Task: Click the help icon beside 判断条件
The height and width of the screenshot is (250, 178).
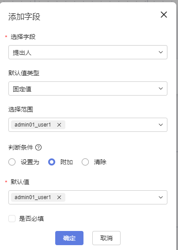Action: (38, 147)
